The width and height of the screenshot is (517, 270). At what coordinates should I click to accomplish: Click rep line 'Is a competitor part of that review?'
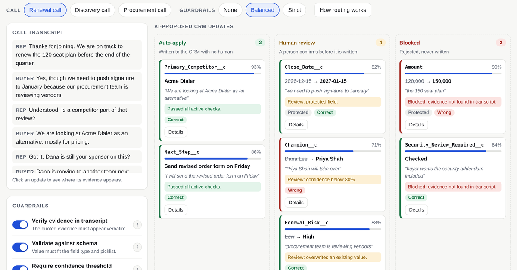(x=77, y=114)
